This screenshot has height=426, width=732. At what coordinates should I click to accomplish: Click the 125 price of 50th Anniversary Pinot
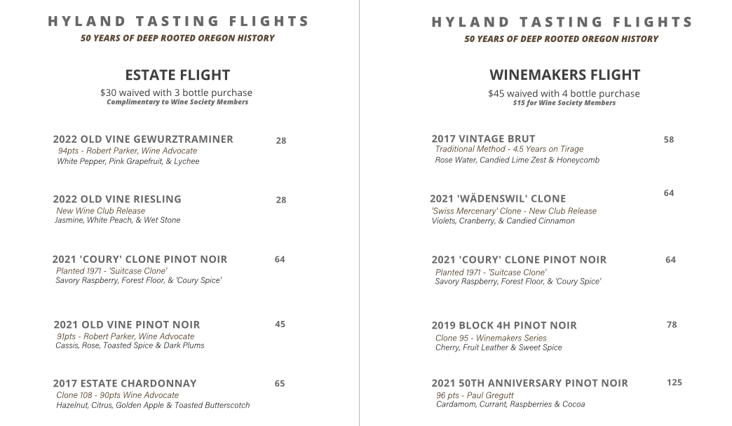(x=674, y=382)
